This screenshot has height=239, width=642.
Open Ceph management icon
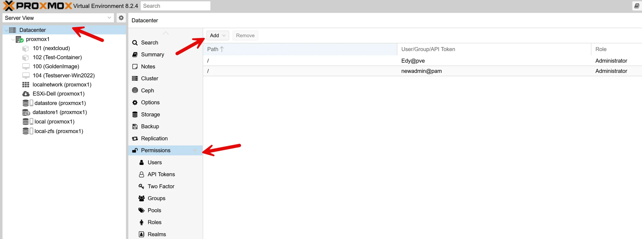(x=135, y=90)
